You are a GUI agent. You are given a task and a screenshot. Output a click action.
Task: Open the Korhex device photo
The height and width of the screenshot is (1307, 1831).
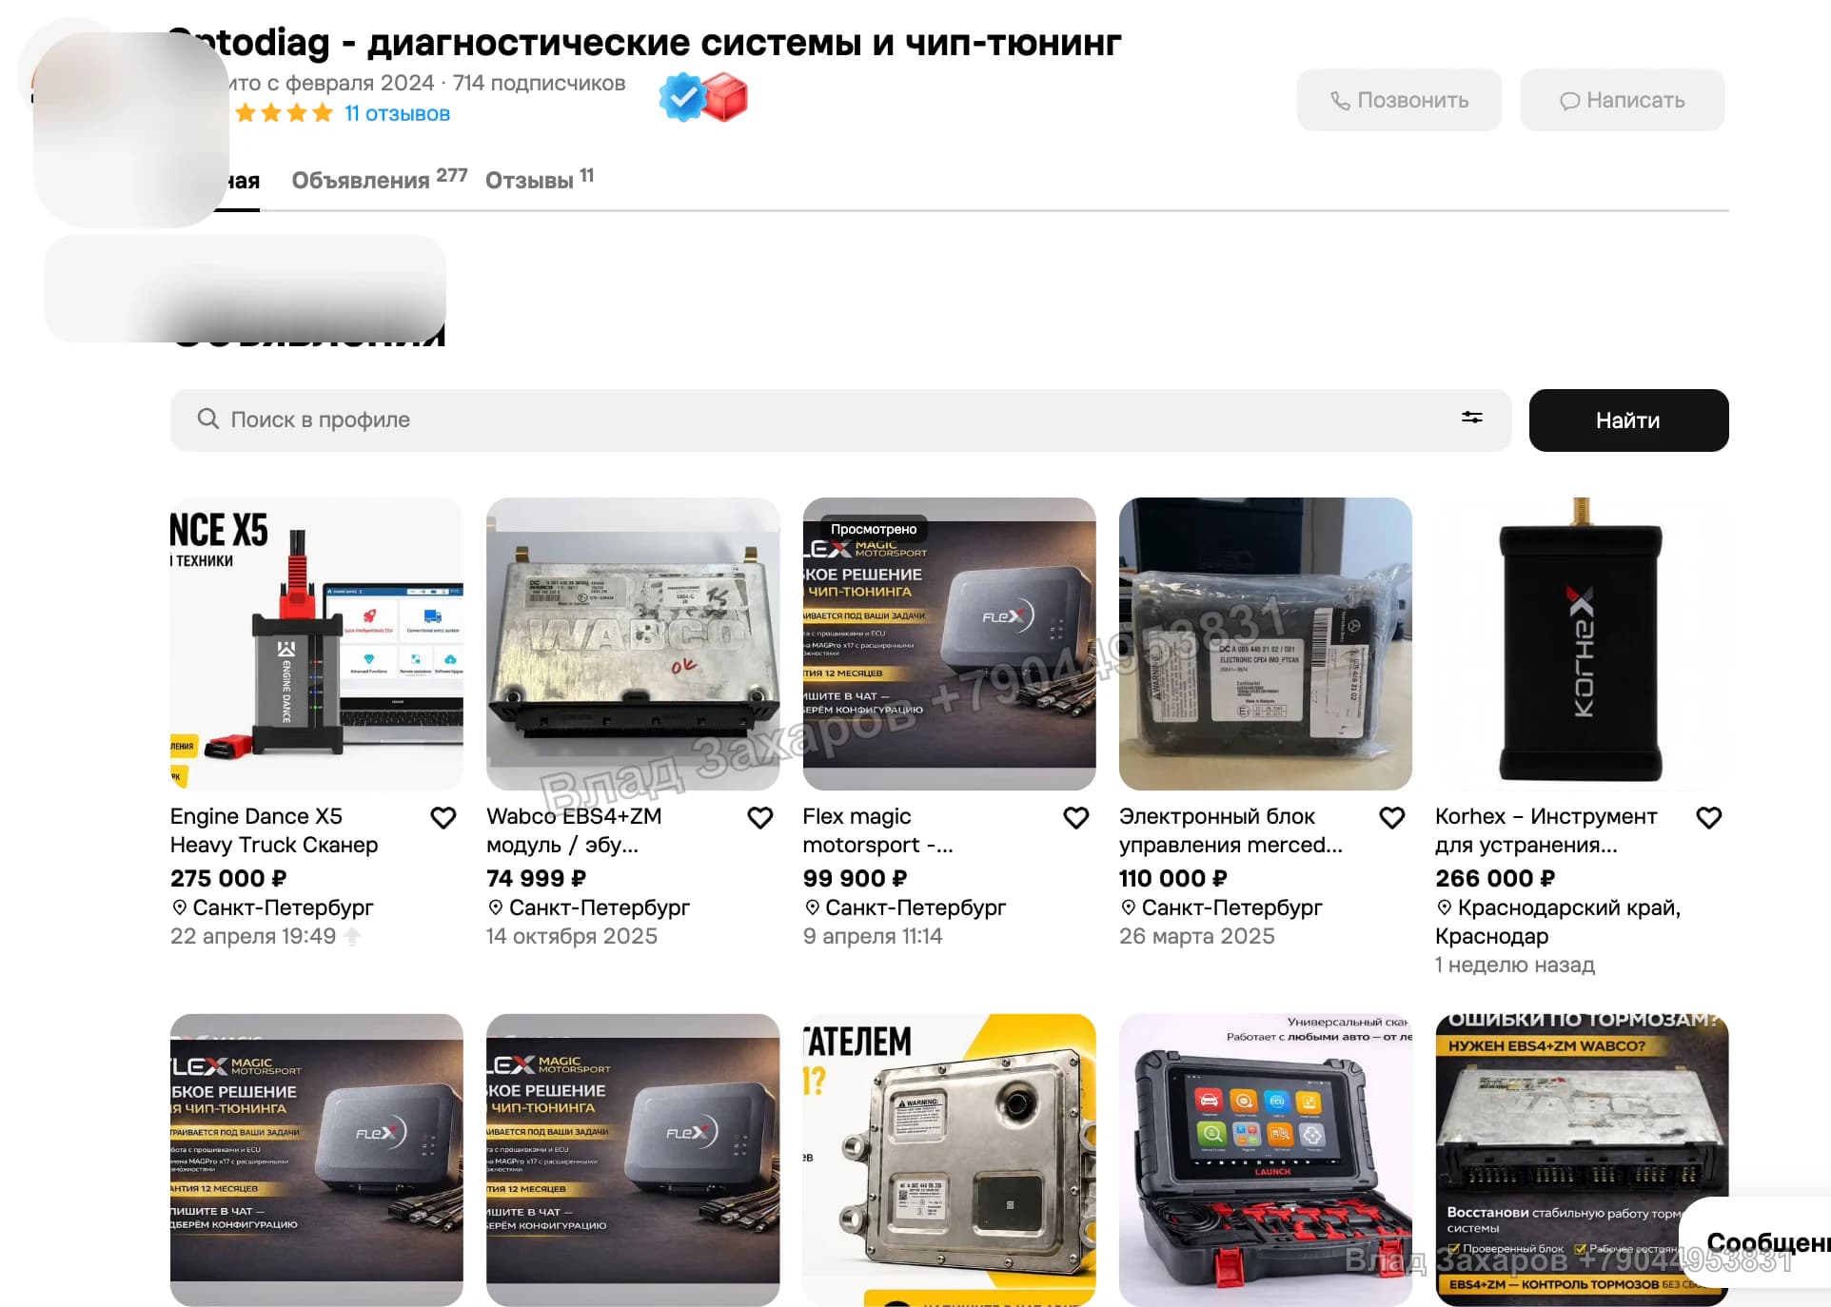tap(1582, 644)
